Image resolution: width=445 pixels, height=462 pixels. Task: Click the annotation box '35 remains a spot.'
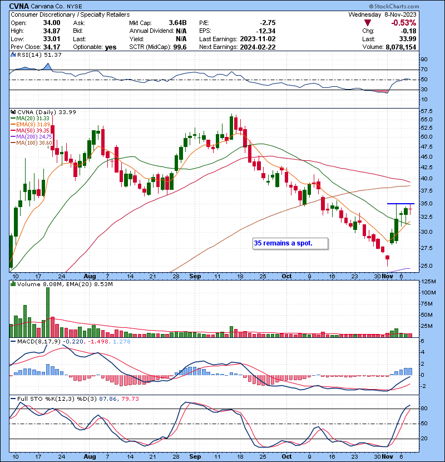pyautogui.click(x=290, y=243)
